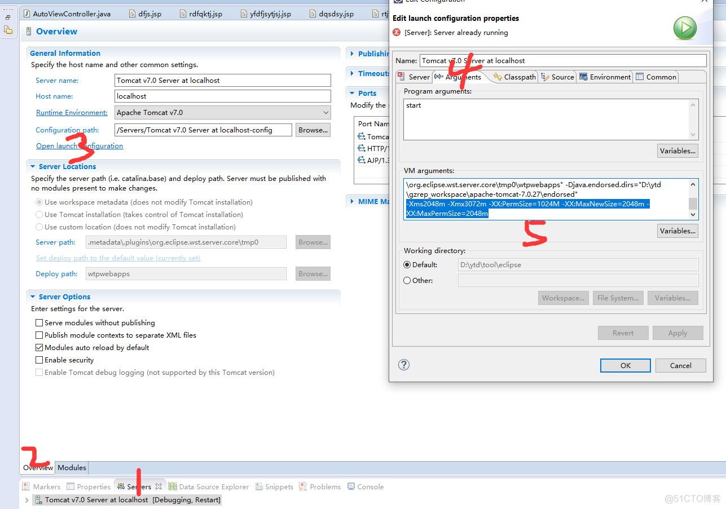Click the Data Source Explorer icon
This screenshot has width=726, height=509.
173,486
